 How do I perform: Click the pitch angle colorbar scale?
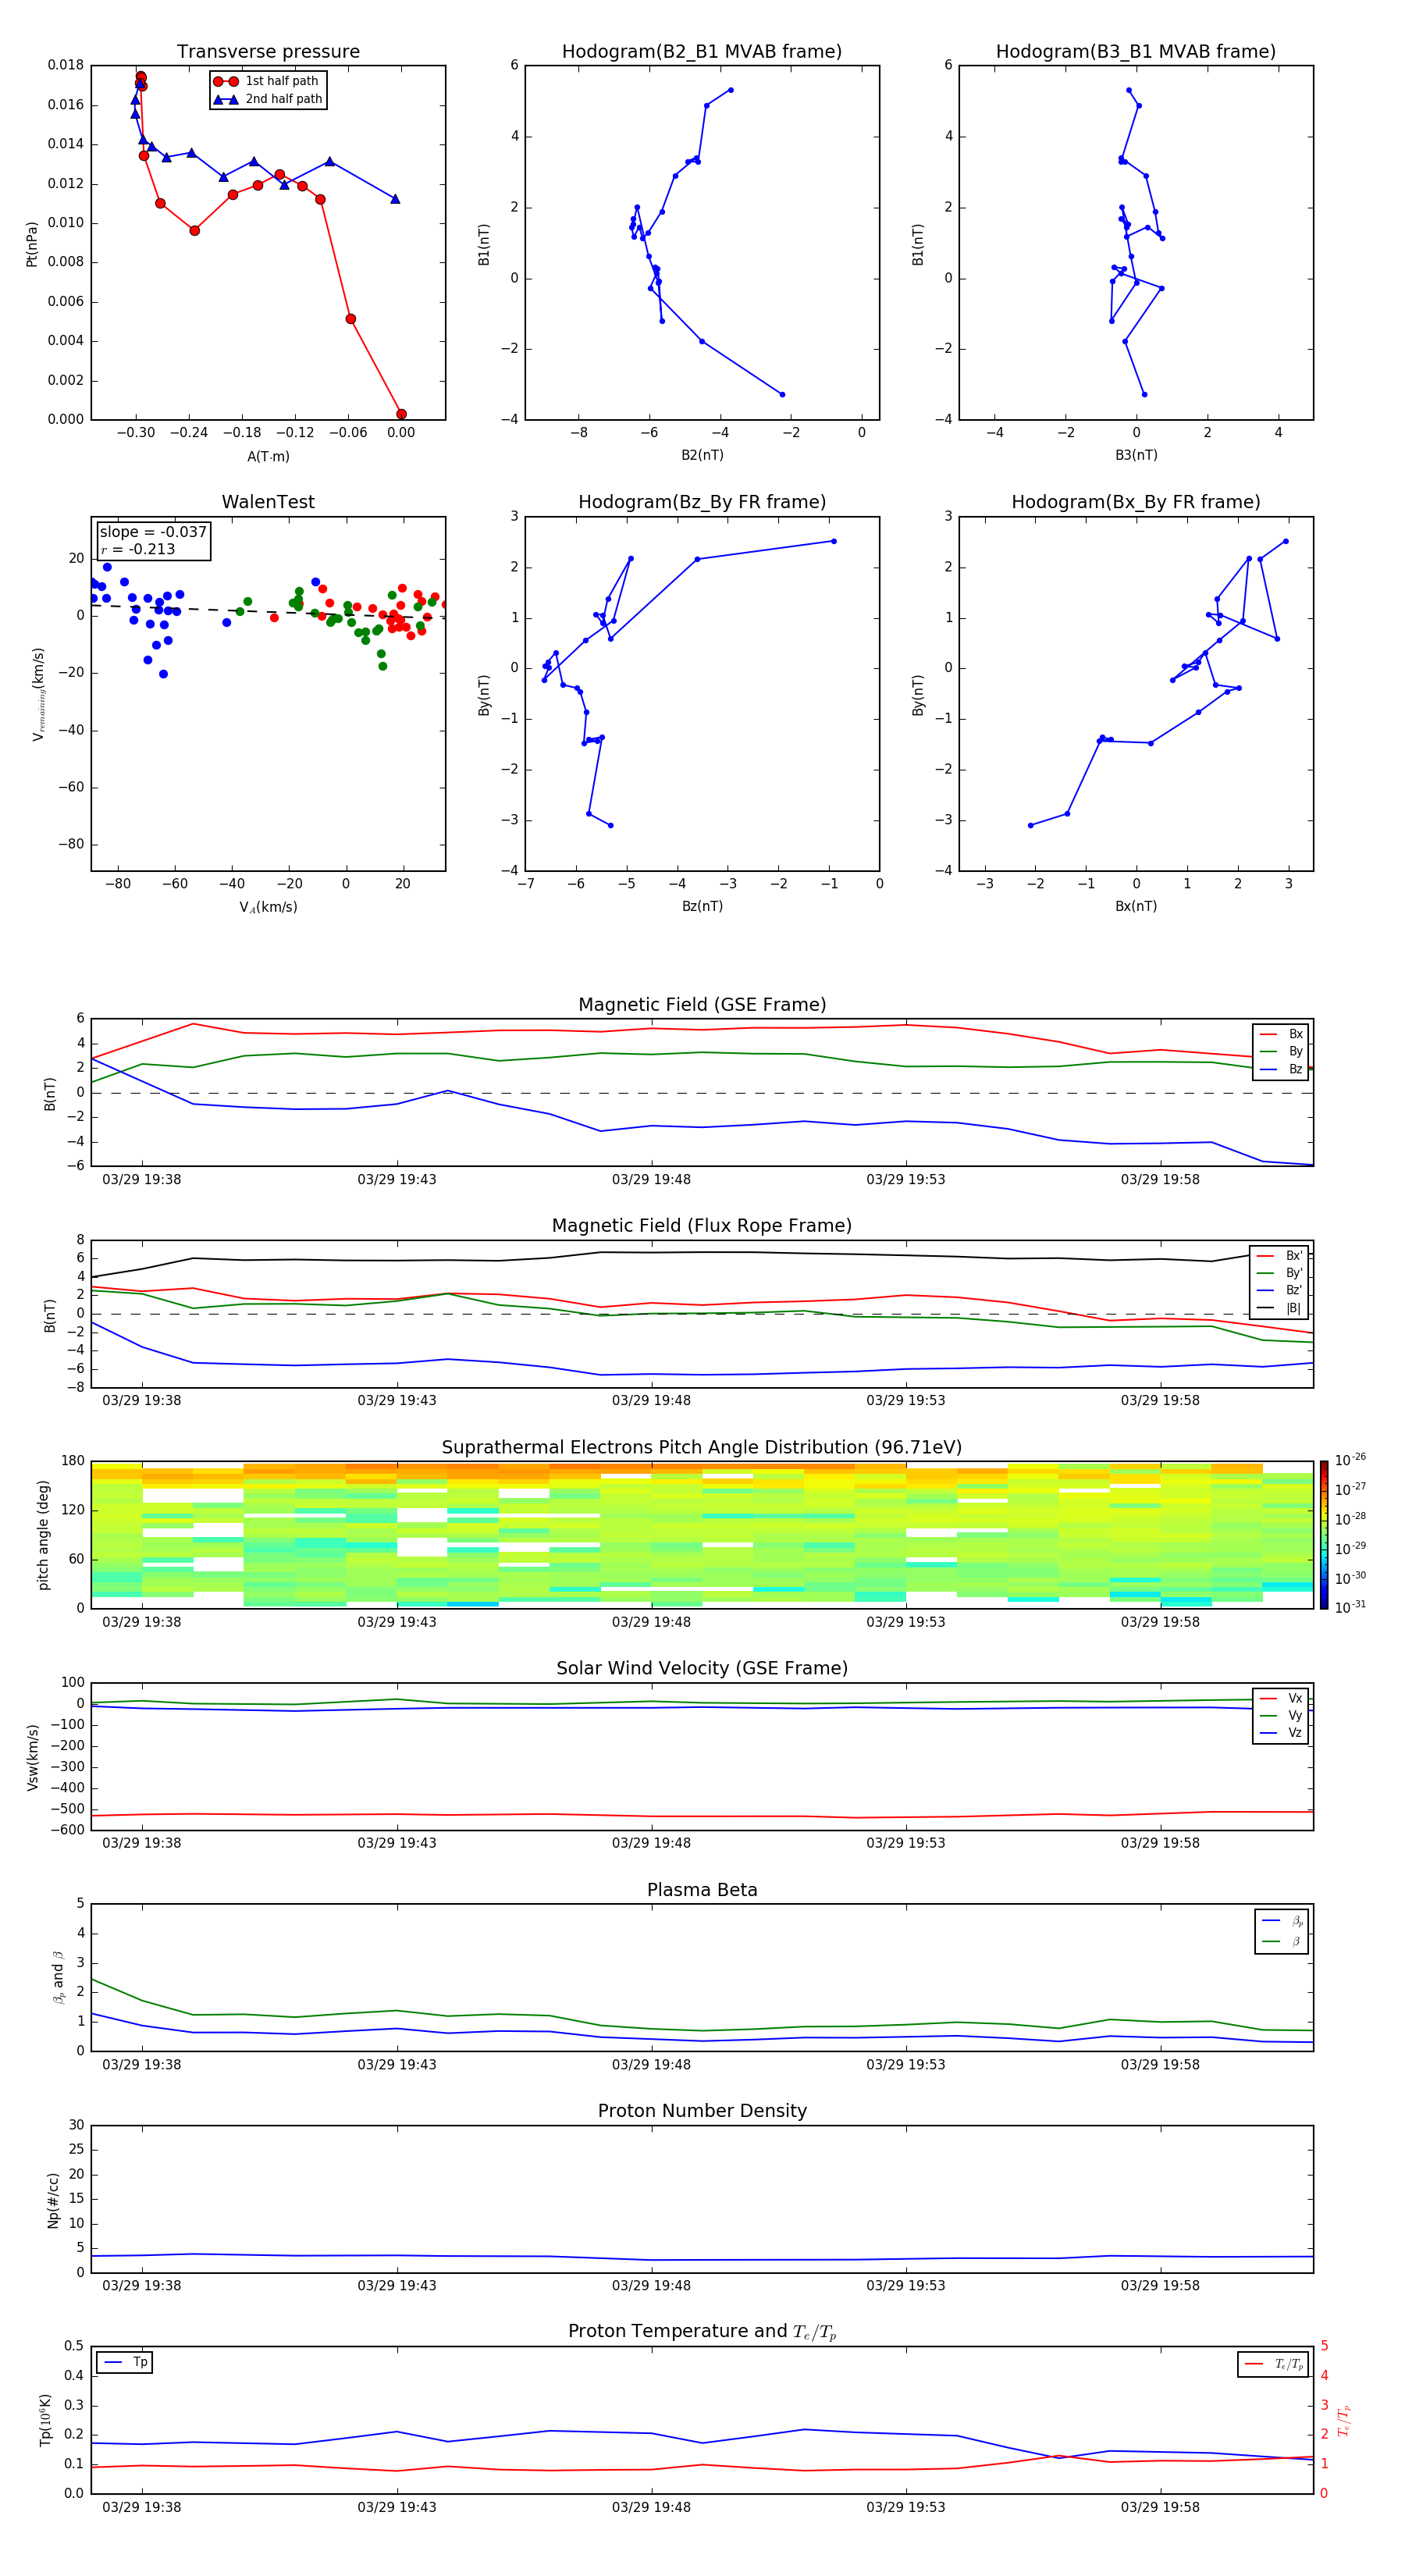(1324, 1535)
